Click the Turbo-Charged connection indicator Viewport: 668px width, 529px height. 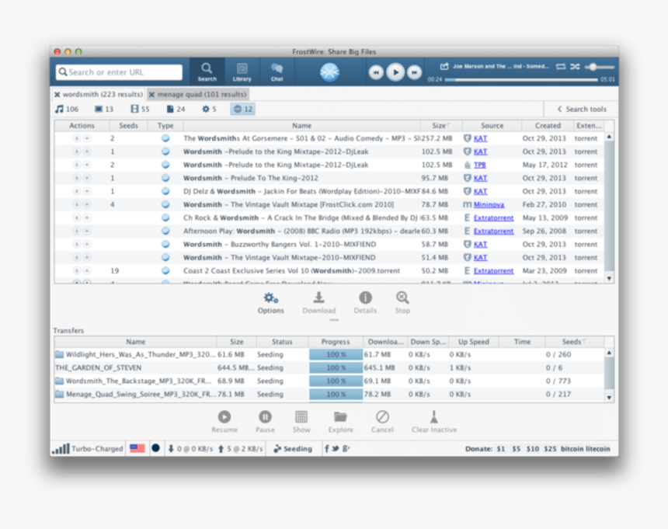tap(87, 448)
